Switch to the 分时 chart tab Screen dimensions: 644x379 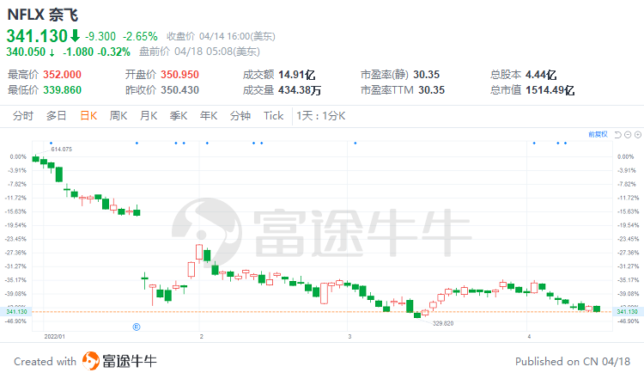(x=23, y=116)
